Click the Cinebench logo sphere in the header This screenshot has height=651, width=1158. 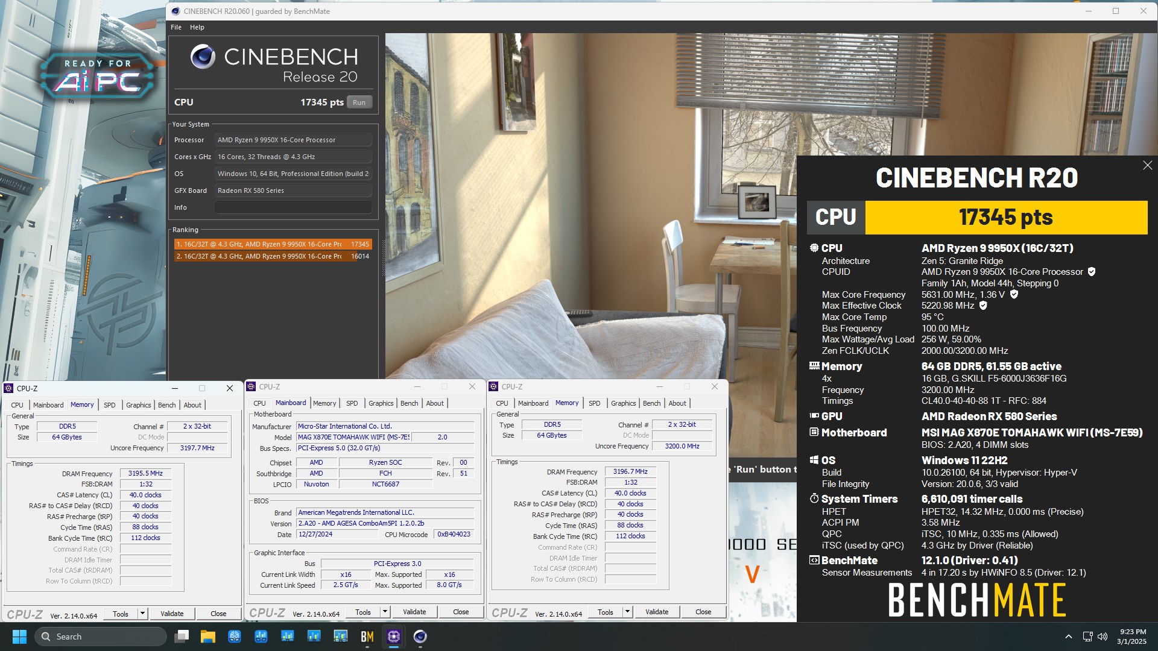tap(203, 57)
